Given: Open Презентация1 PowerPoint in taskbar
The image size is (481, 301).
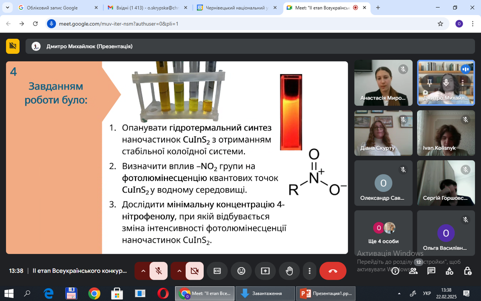Looking at the screenshot, I should pos(326,293).
